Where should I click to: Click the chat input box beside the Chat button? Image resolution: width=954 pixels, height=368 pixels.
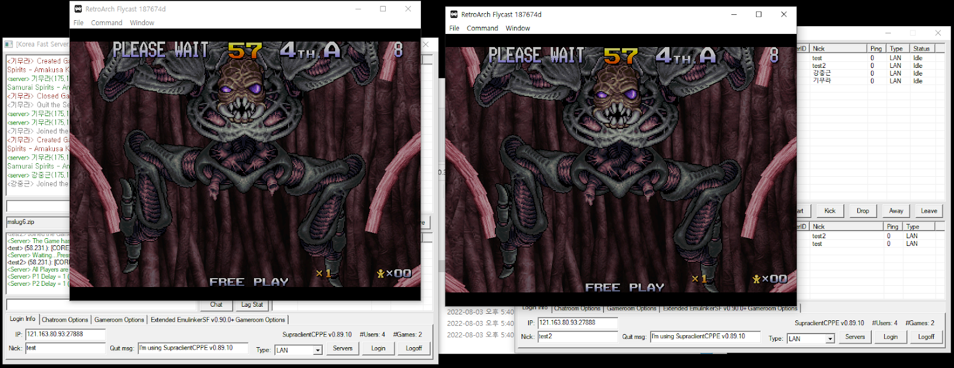point(101,304)
